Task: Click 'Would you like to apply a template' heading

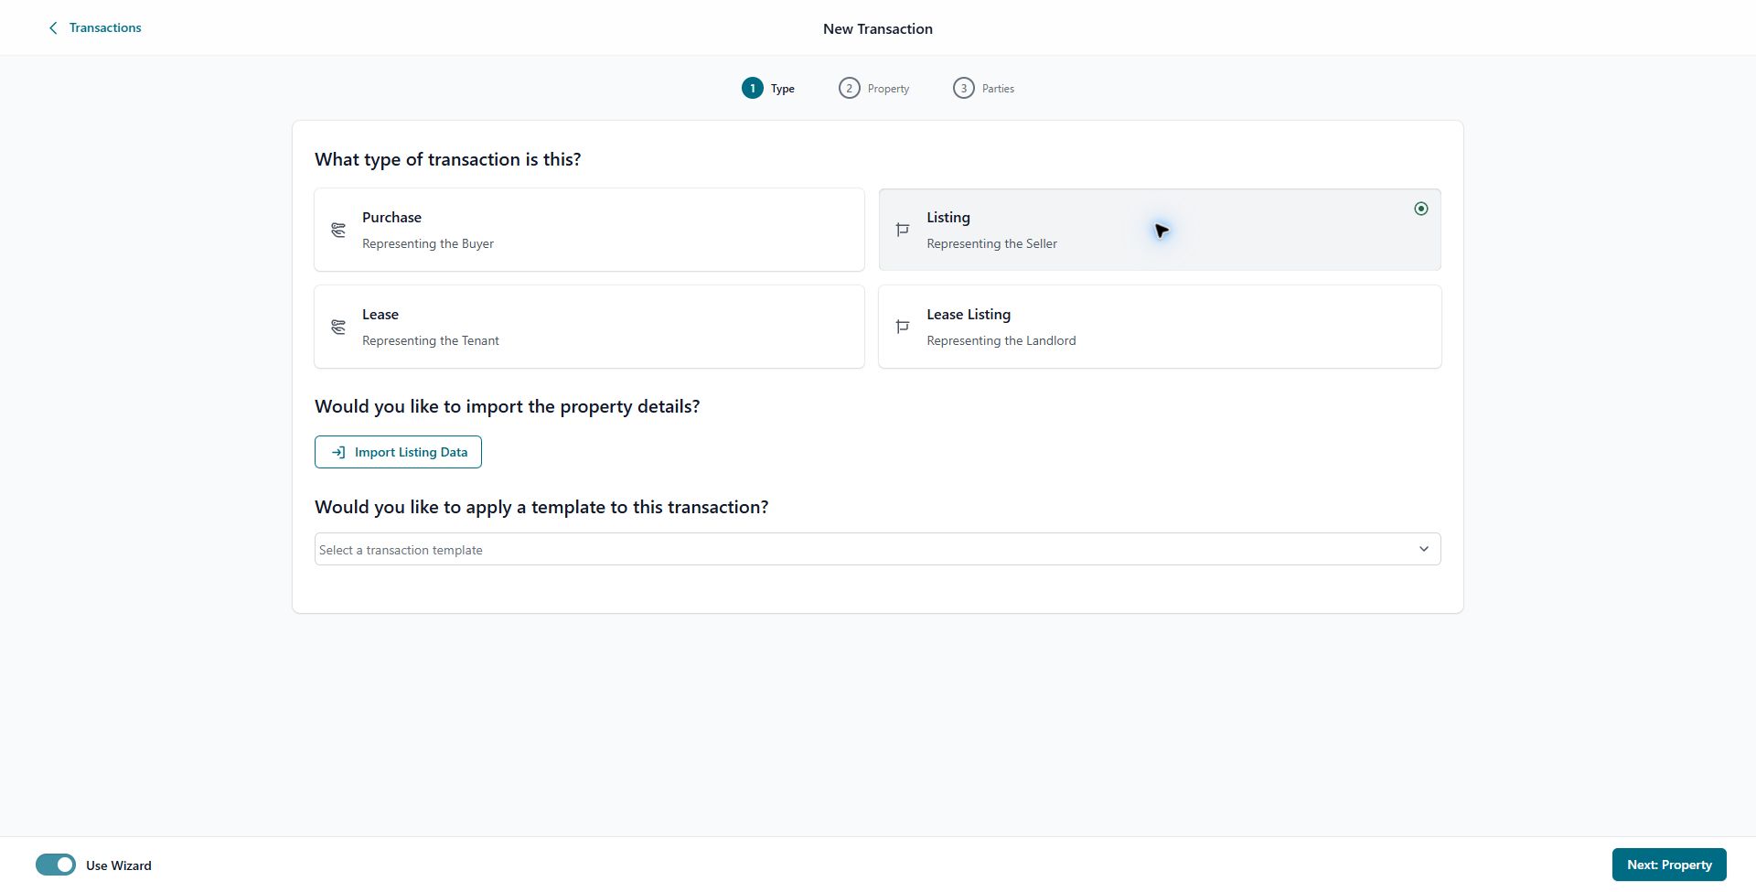Action: point(541,507)
